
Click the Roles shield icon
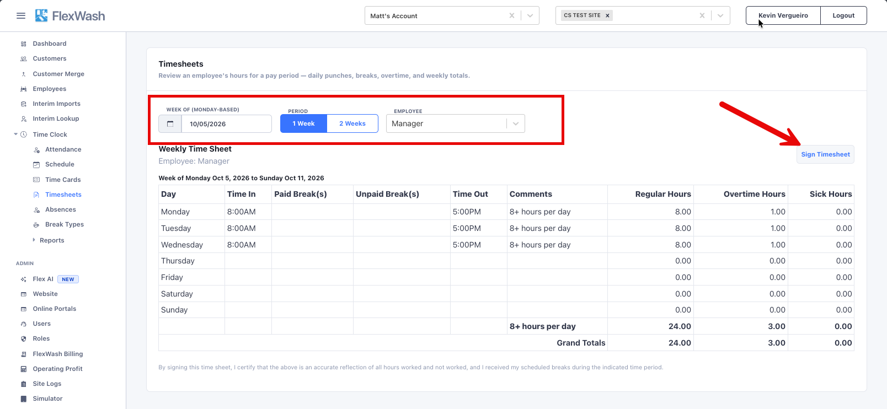[24, 339]
